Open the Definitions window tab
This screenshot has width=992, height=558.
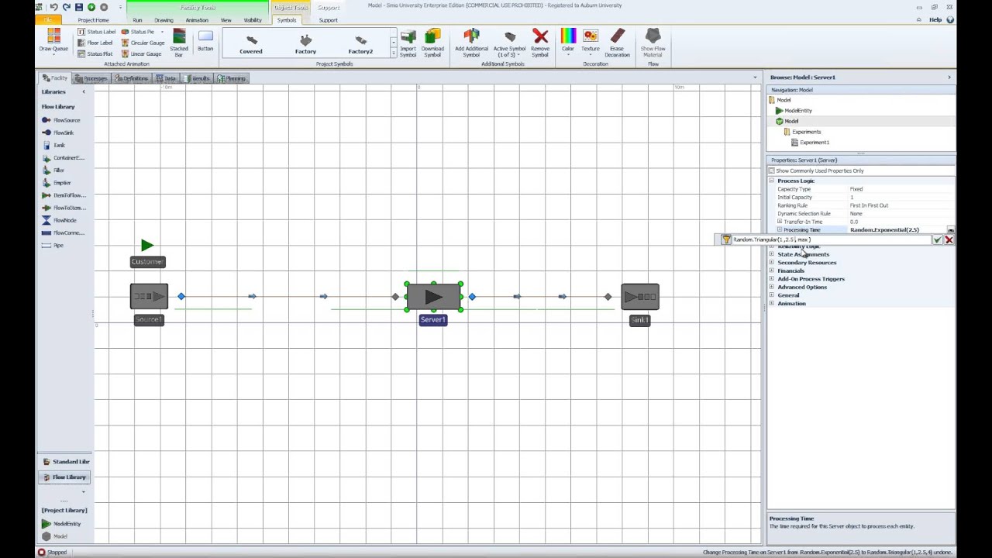coord(132,78)
